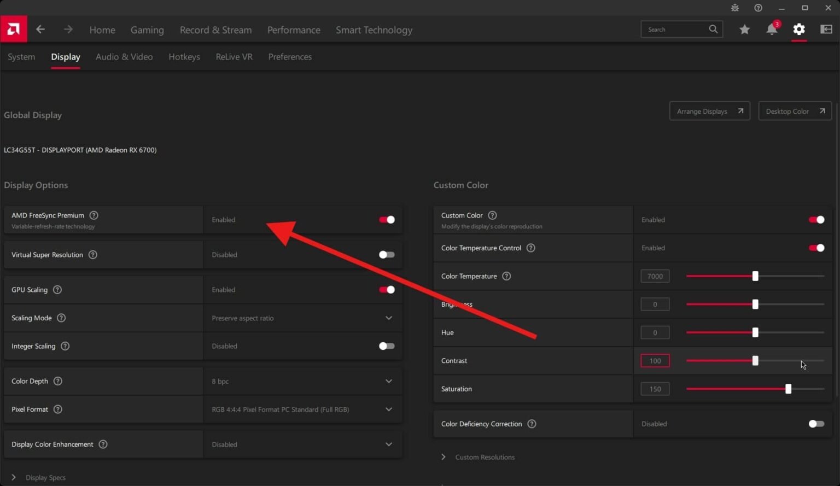Click the settings gear icon

[x=799, y=30]
